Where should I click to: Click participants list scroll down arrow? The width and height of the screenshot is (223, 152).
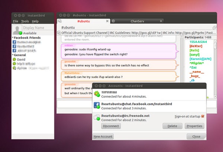point(215,97)
